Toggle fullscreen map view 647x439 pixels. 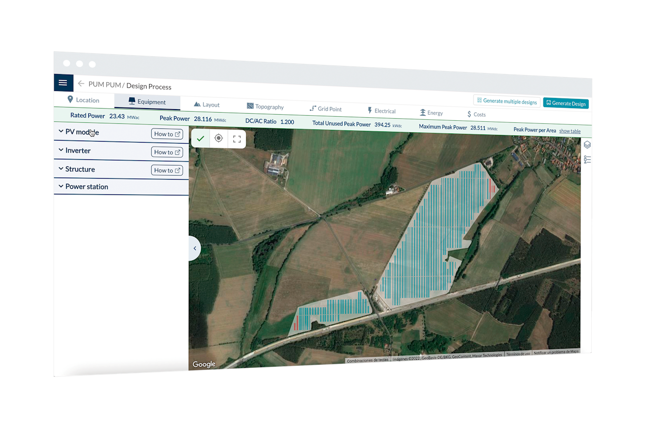point(236,139)
